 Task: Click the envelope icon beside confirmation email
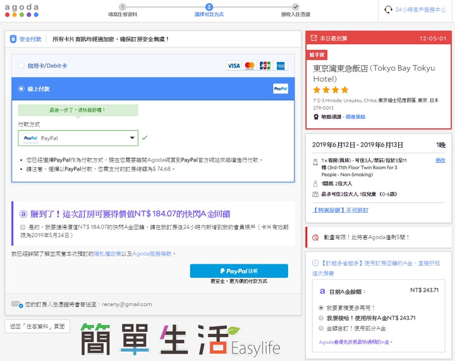(17, 304)
